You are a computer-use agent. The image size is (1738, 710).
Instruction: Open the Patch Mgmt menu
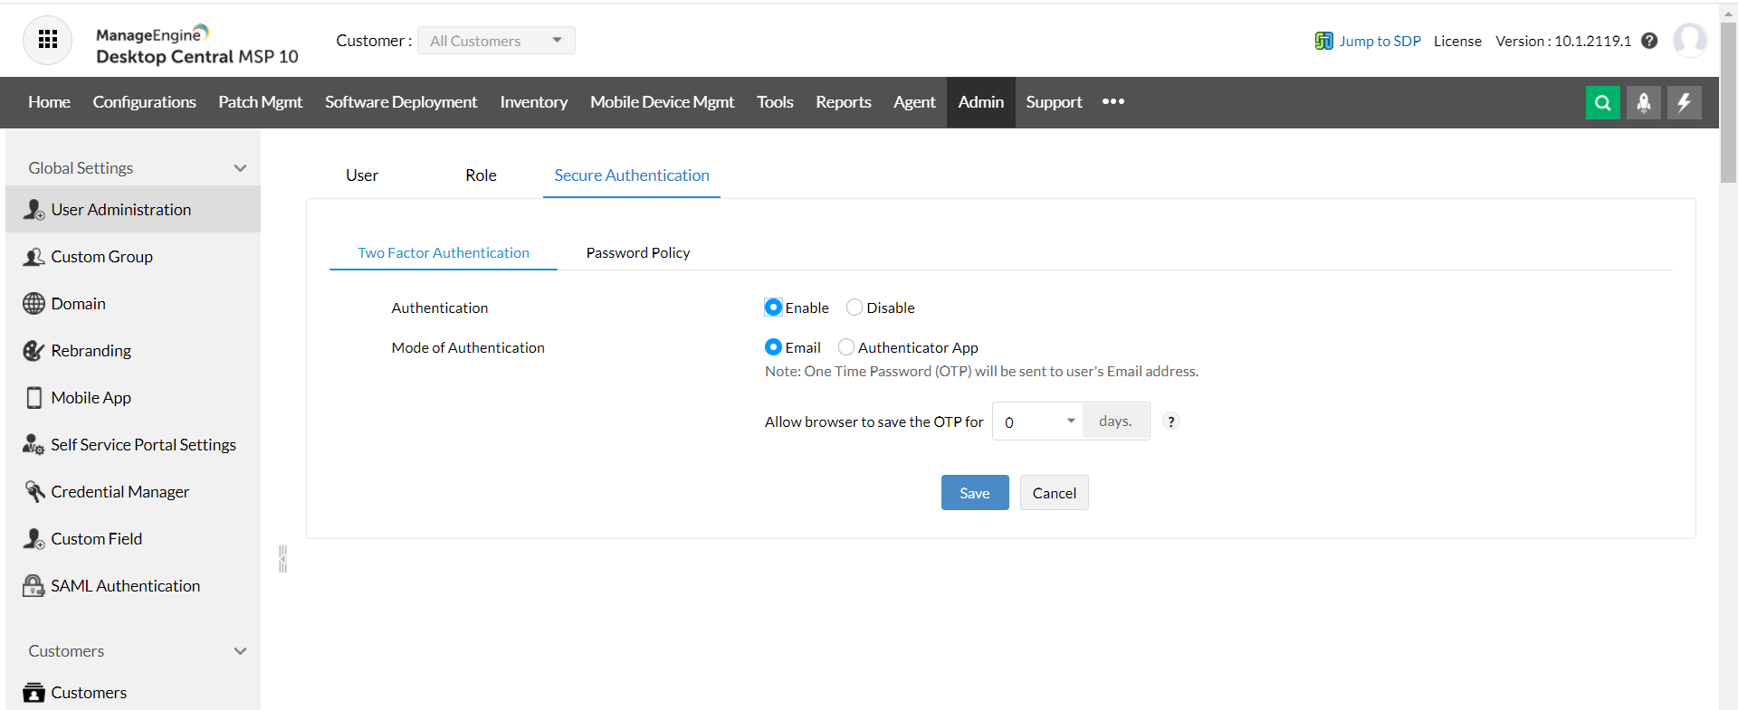coord(260,102)
